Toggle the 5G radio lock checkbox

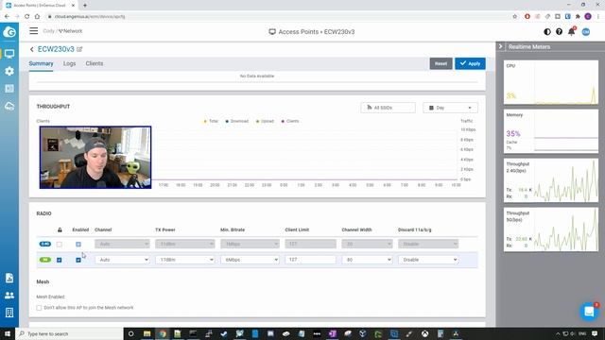coord(59,260)
